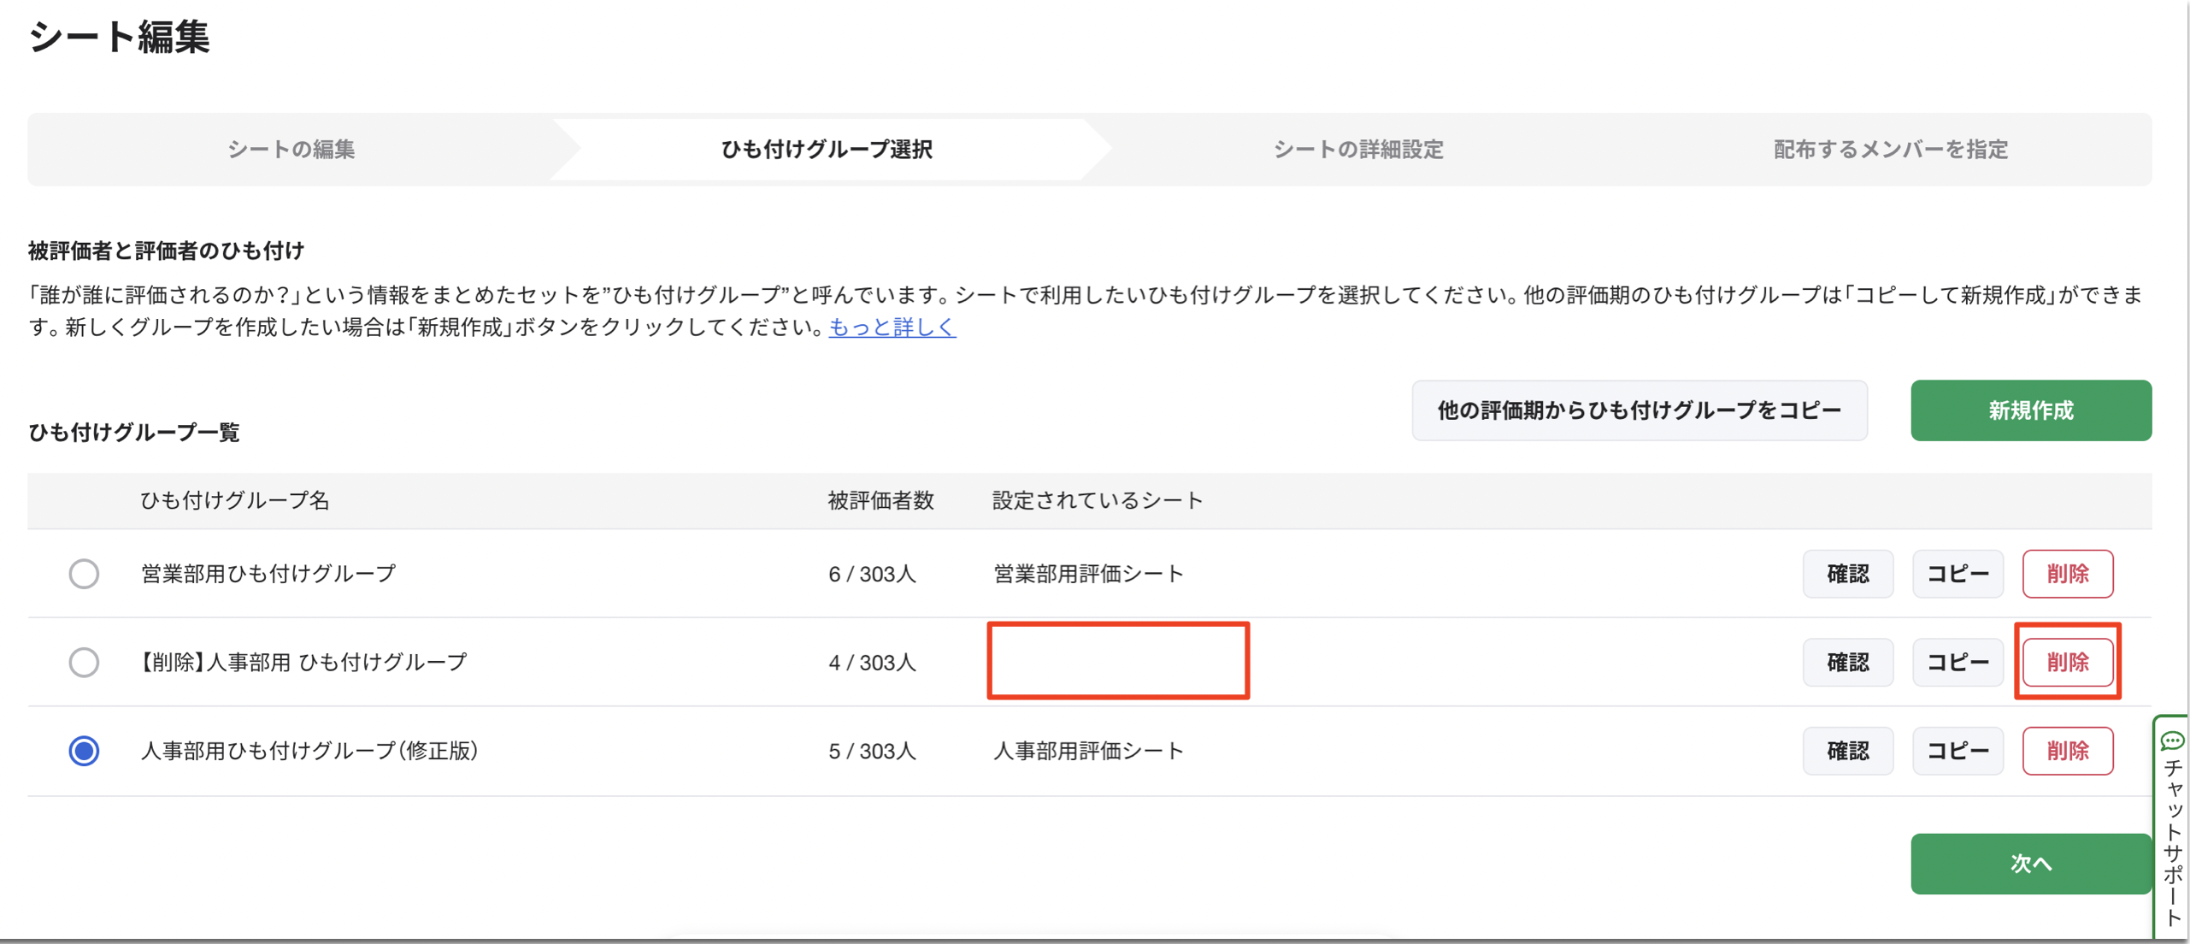Click the 6 / 303人 count cell
This screenshot has width=2190, height=944.
[x=872, y=574]
